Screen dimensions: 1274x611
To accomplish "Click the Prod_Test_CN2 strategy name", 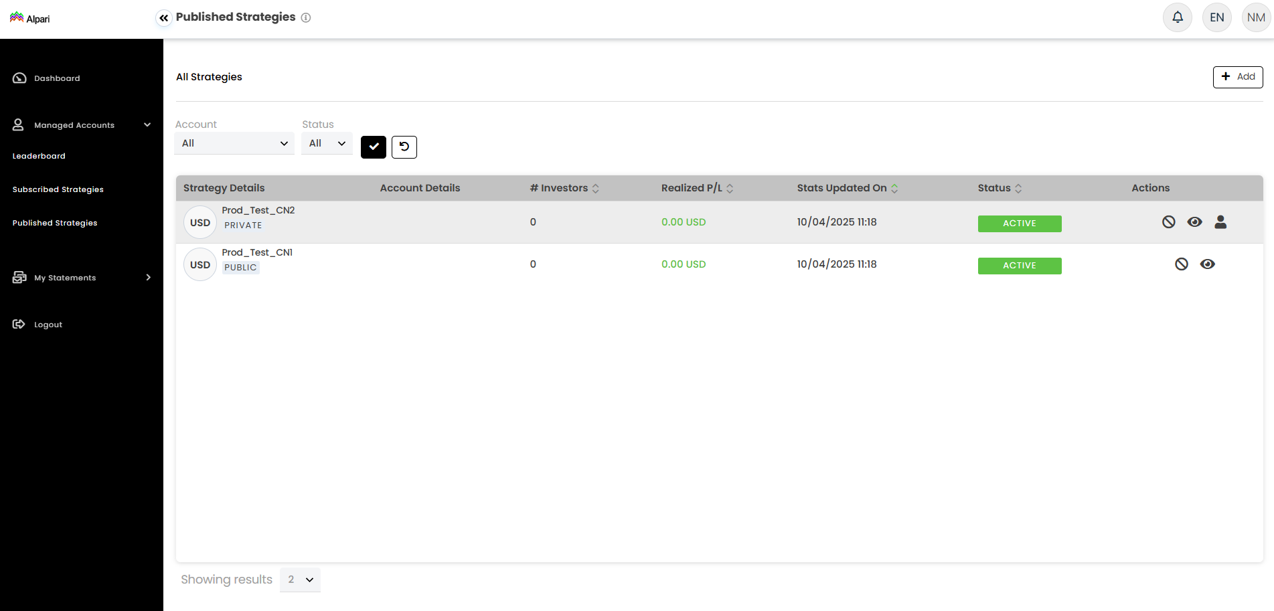I will point(258,210).
